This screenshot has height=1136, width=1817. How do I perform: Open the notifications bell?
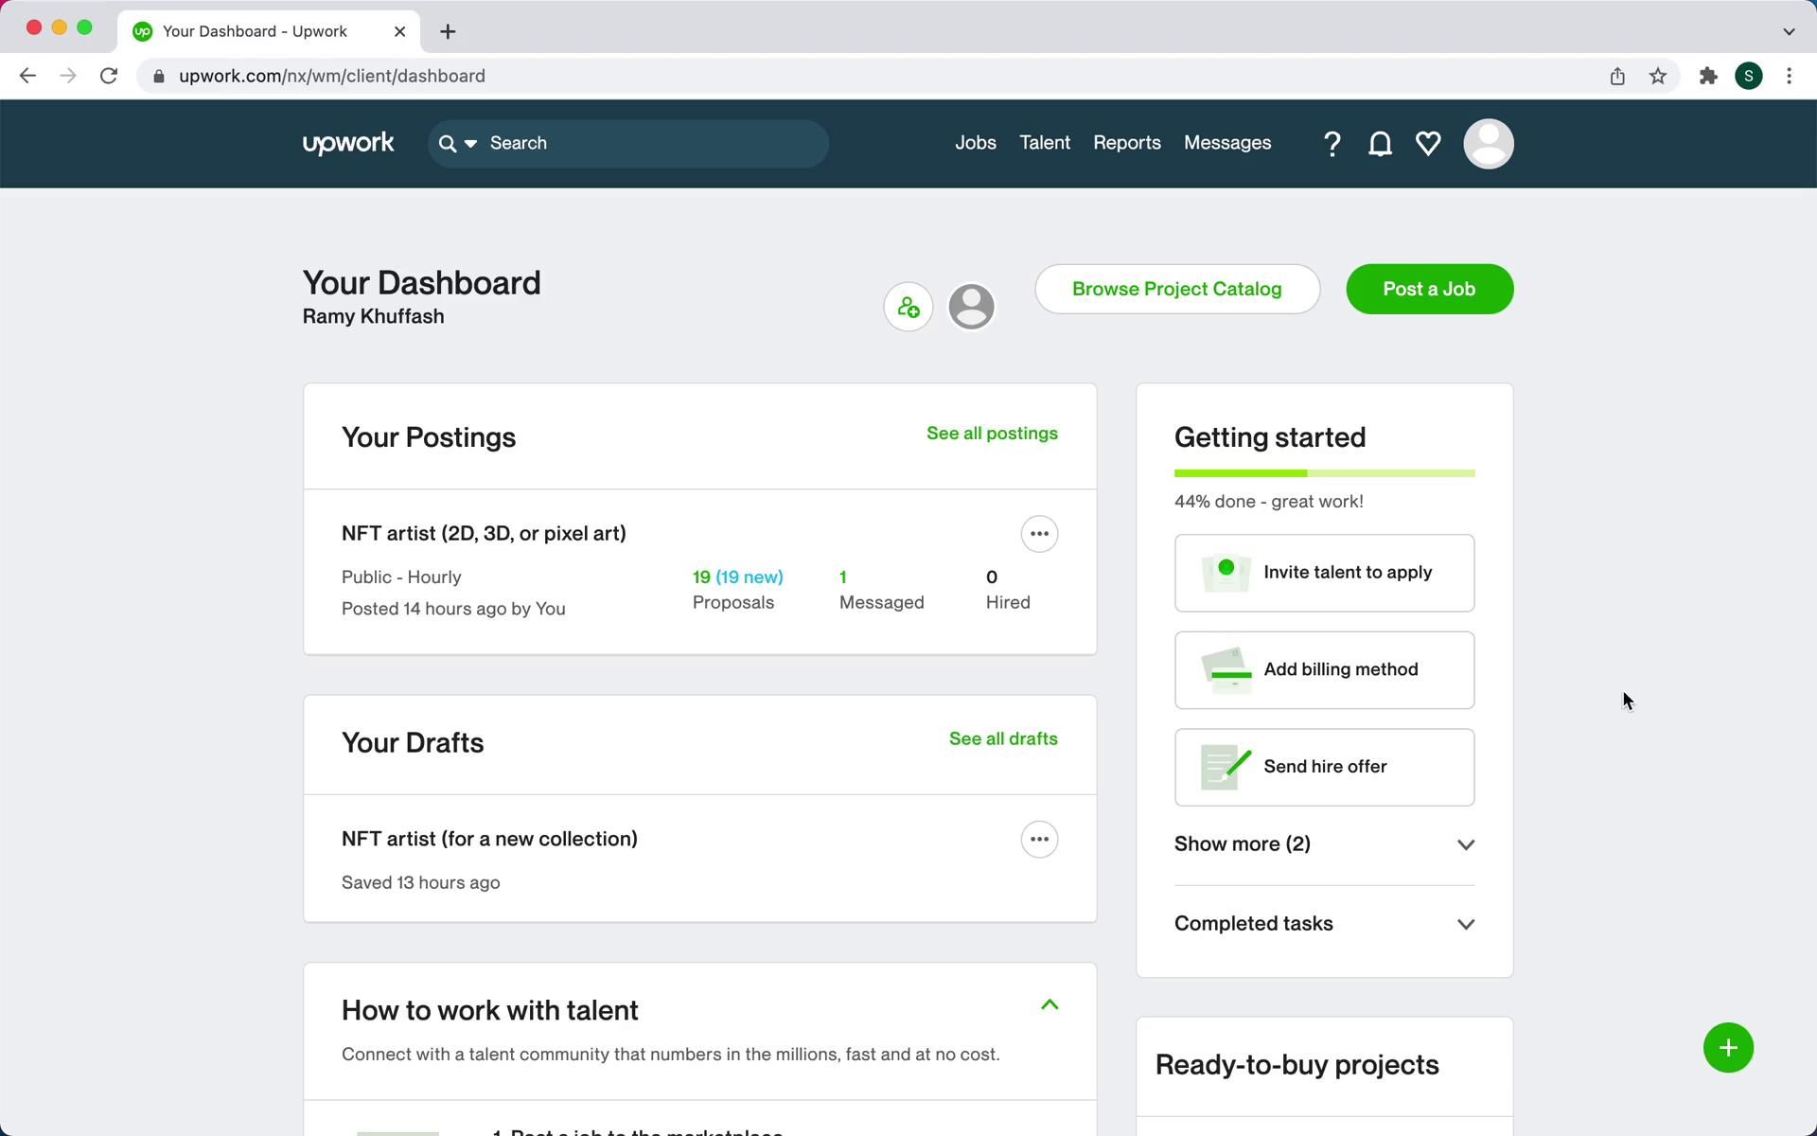[1380, 144]
